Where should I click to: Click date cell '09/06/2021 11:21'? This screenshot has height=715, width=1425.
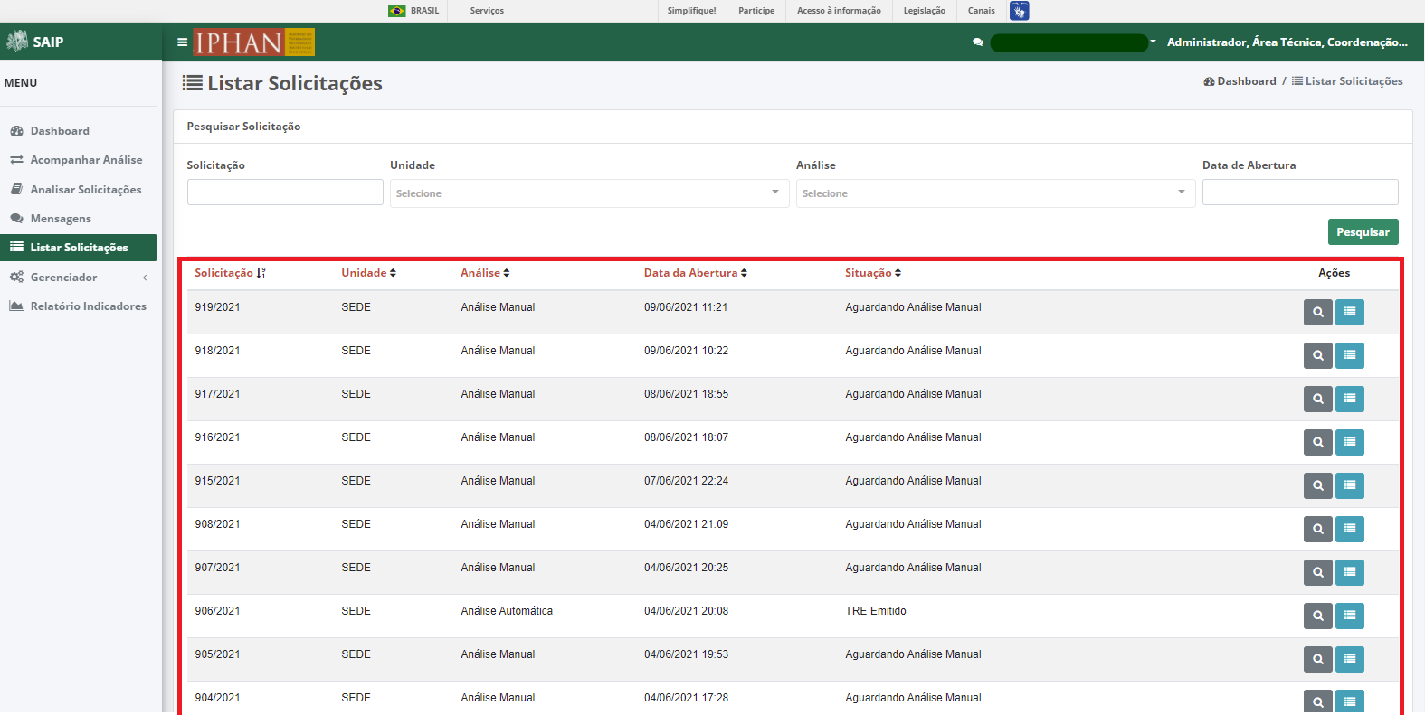[x=686, y=307]
